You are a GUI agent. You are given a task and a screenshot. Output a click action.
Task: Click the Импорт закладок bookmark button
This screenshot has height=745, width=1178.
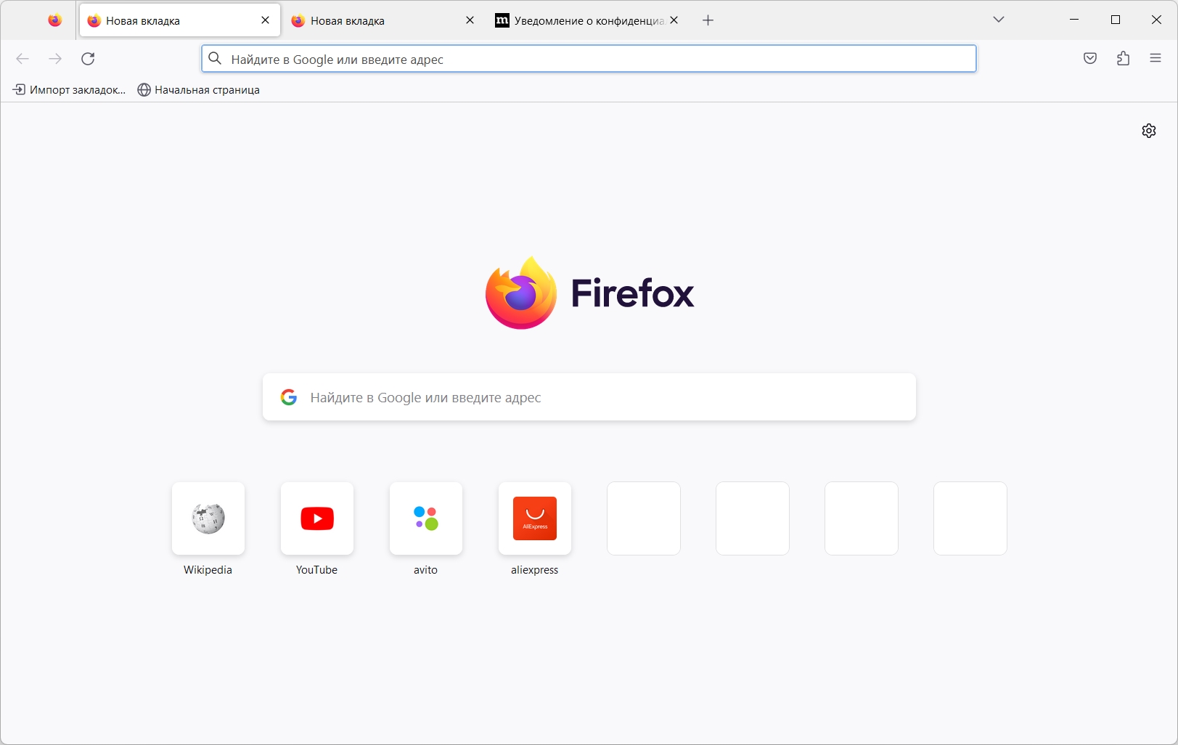(70, 90)
